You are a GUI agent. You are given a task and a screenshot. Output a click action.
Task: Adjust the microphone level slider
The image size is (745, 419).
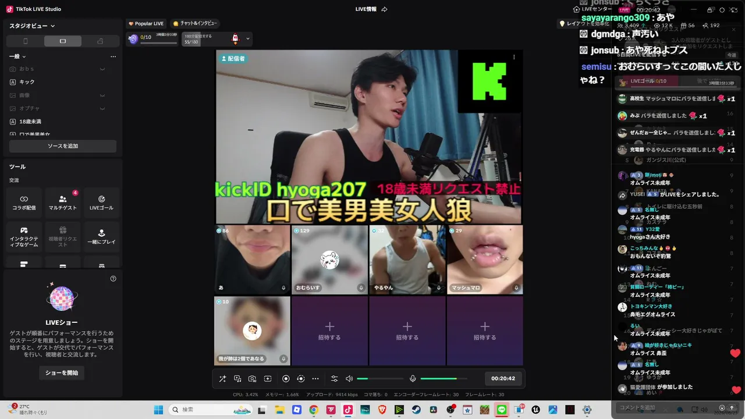[444, 379]
